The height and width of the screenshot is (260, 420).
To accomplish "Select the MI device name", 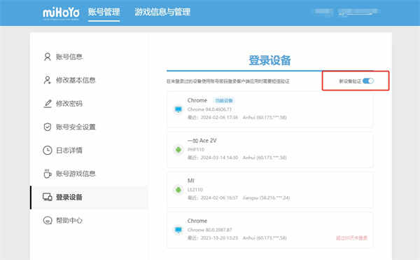I will point(191,181).
